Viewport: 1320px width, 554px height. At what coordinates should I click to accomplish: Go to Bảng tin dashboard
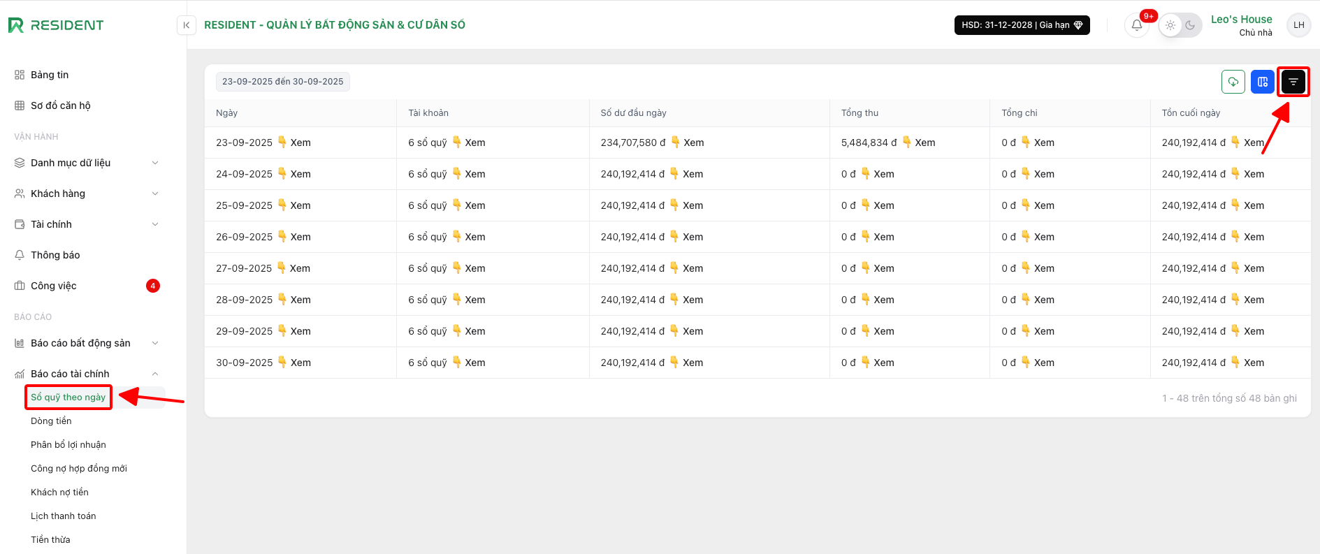click(50, 75)
